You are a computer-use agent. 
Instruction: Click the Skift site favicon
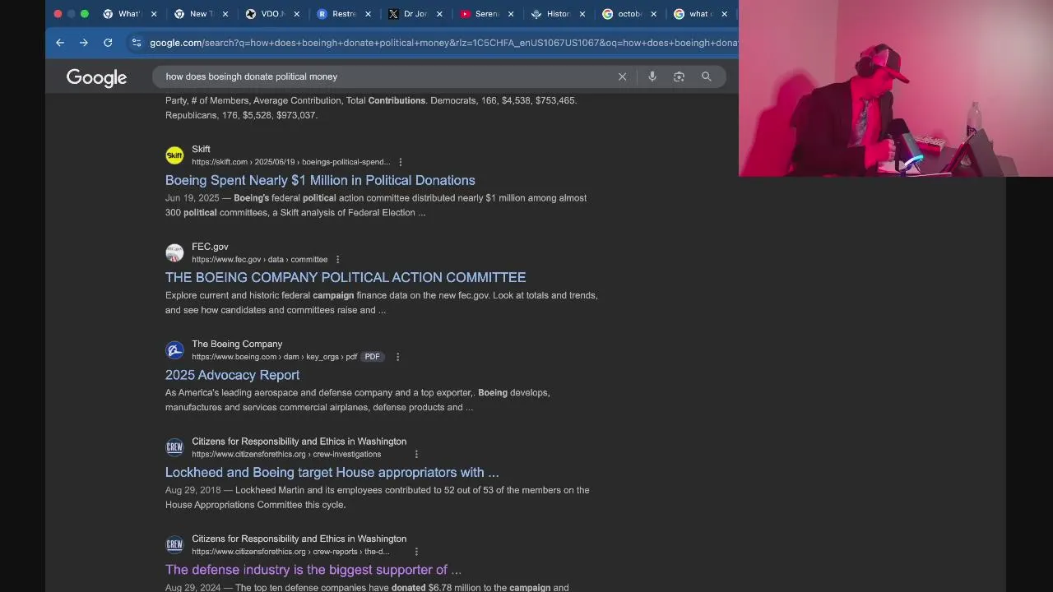click(174, 155)
